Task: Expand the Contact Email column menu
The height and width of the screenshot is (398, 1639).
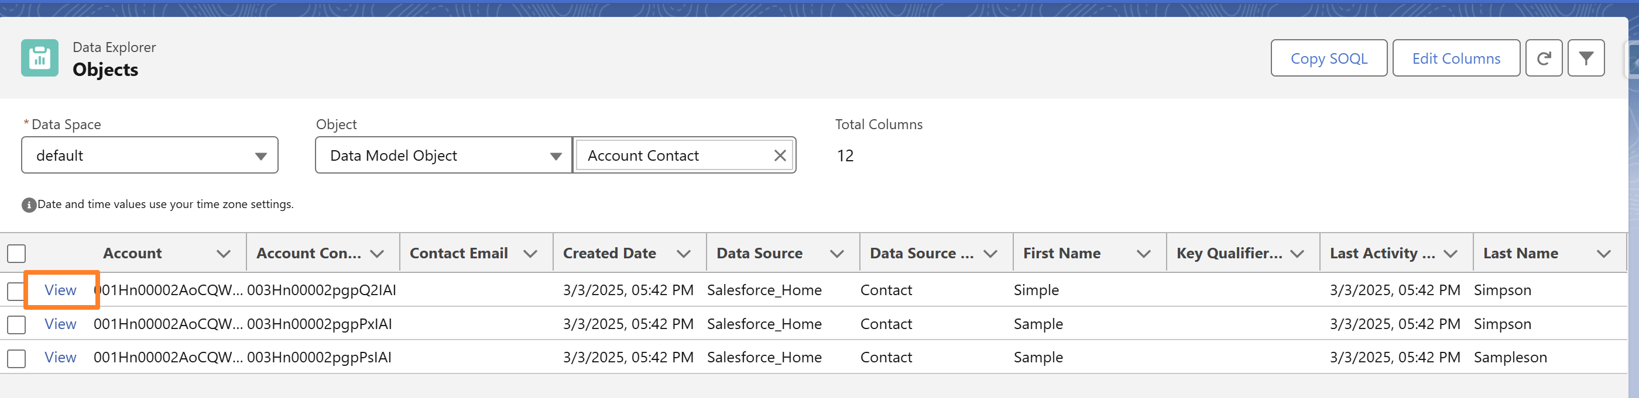Action: click(x=530, y=254)
